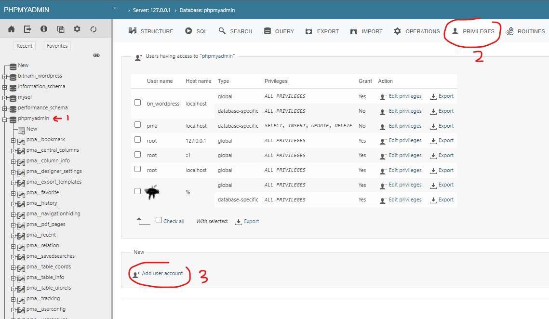Open the SQL tab

pyautogui.click(x=196, y=31)
